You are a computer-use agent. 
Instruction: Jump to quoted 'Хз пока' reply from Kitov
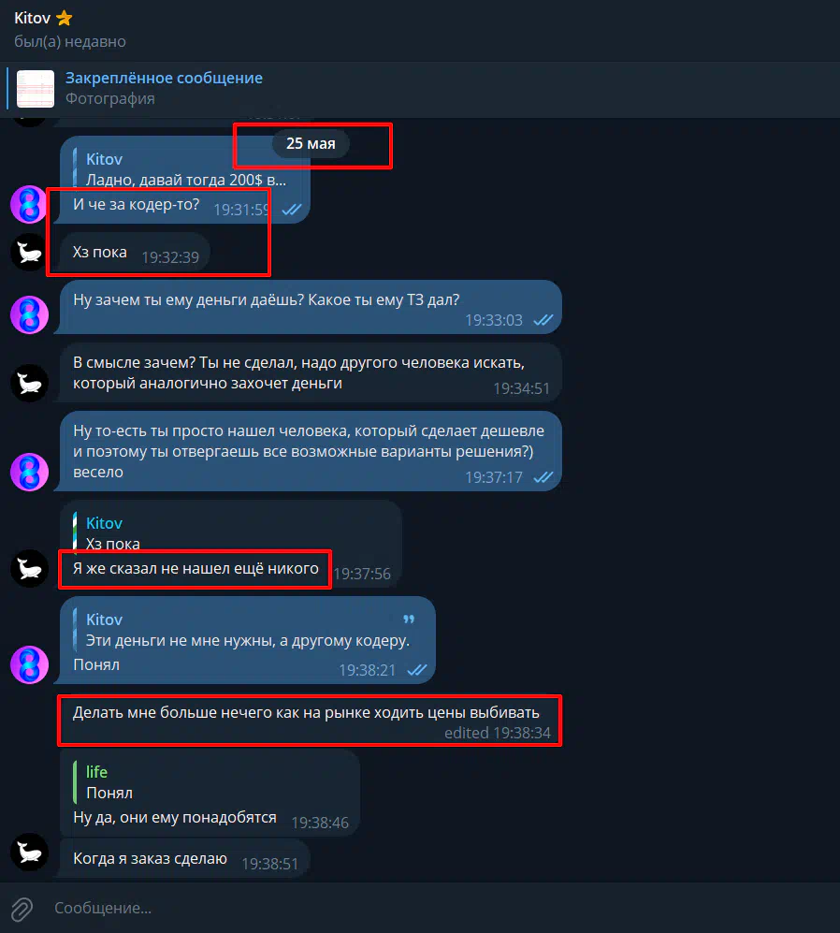pyautogui.click(x=232, y=533)
